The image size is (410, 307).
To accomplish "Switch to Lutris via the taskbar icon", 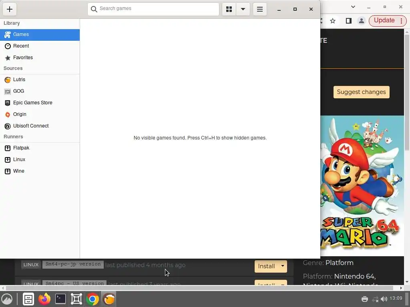I will coord(109,299).
